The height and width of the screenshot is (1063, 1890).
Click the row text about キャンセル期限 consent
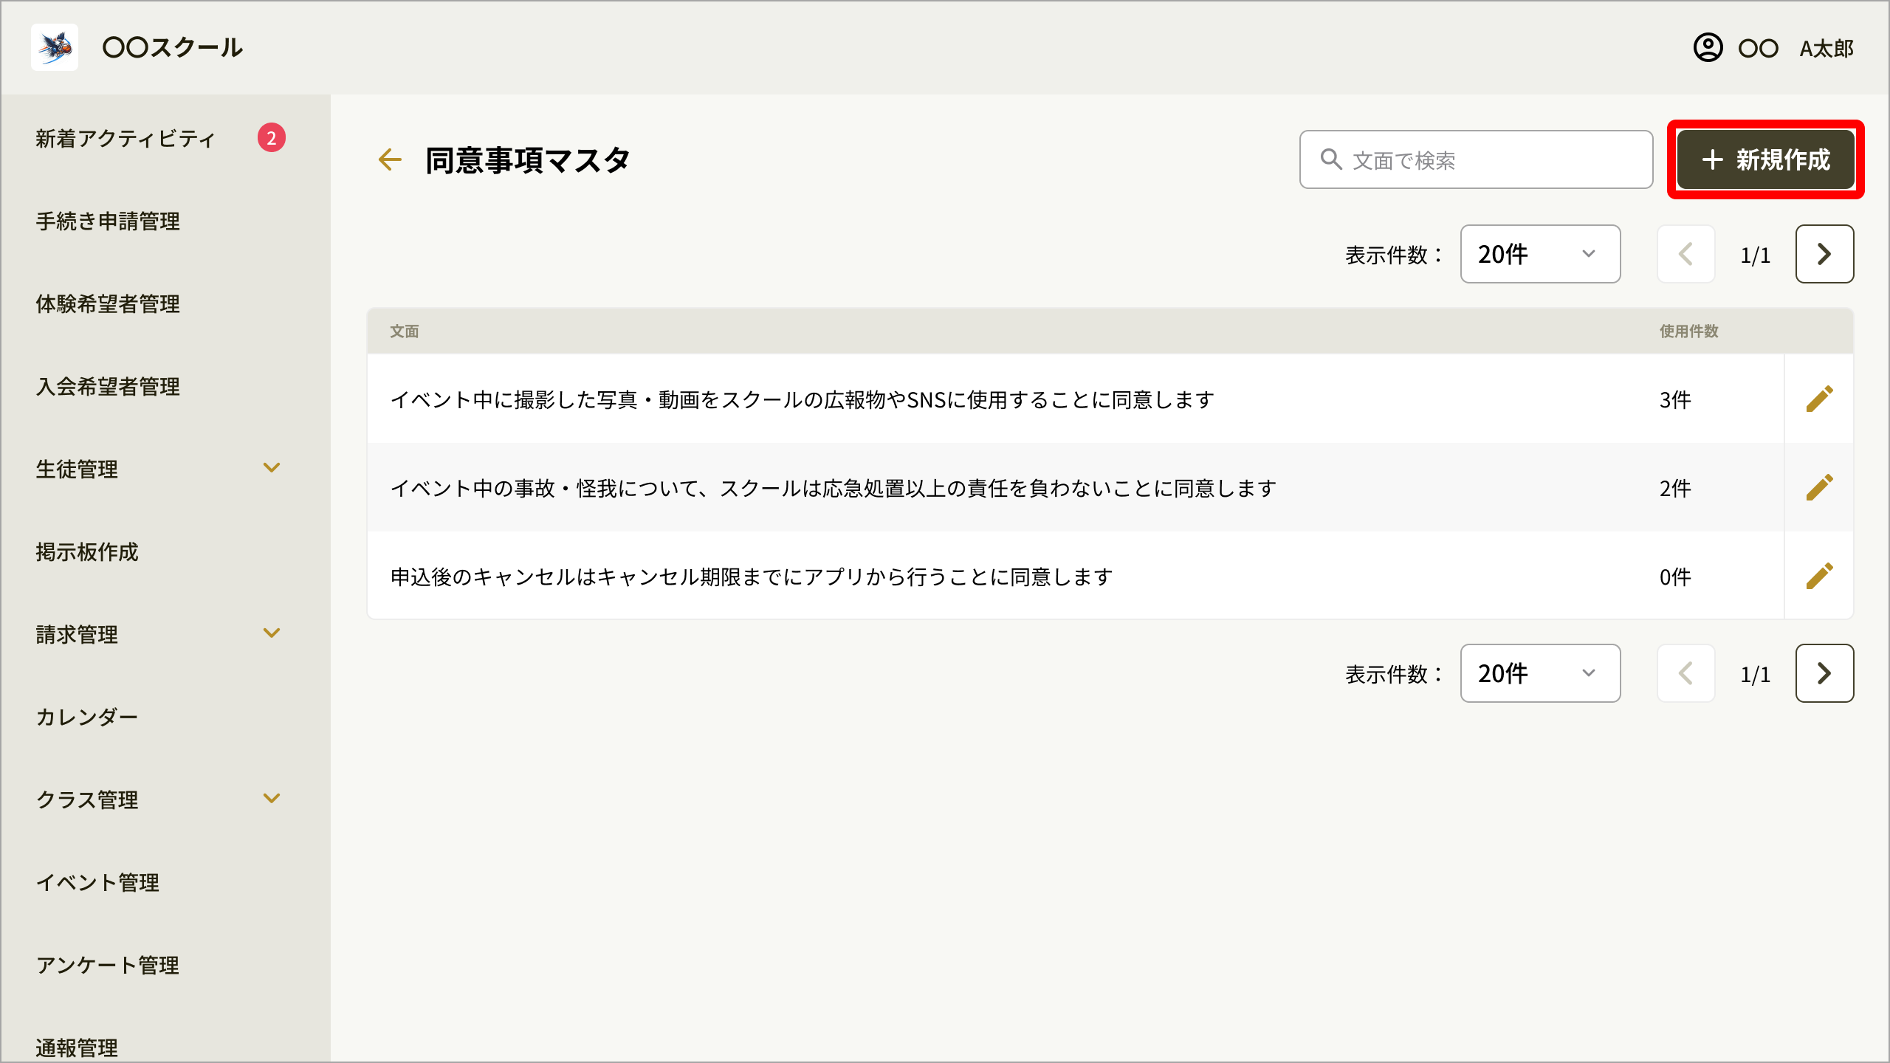pos(752,577)
